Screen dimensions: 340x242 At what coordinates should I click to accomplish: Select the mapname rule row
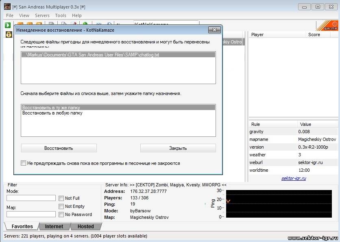point(294,139)
